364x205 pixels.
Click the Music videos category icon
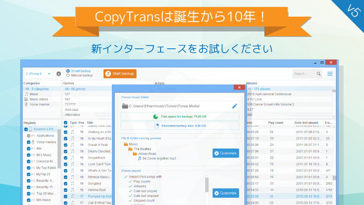pyautogui.click(x=26, y=99)
